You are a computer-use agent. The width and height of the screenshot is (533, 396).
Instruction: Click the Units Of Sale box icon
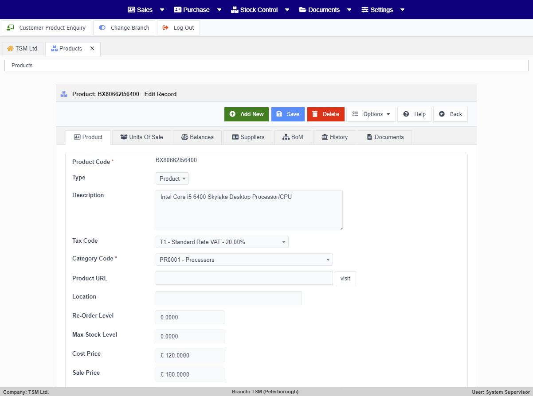[124, 137]
